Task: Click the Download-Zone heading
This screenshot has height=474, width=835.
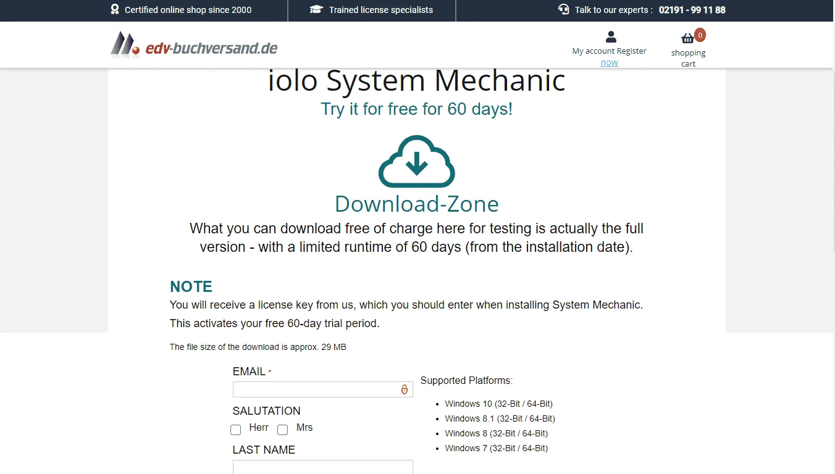Action: [417, 204]
